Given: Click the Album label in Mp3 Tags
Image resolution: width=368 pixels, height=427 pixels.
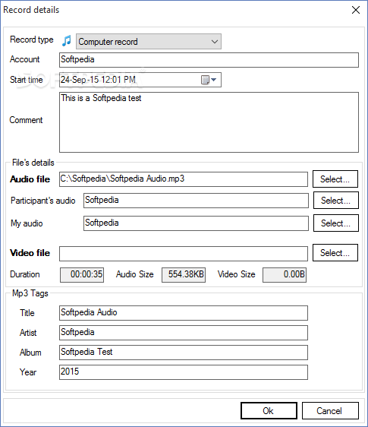Looking at the screenshot, I should click(30, 353).
